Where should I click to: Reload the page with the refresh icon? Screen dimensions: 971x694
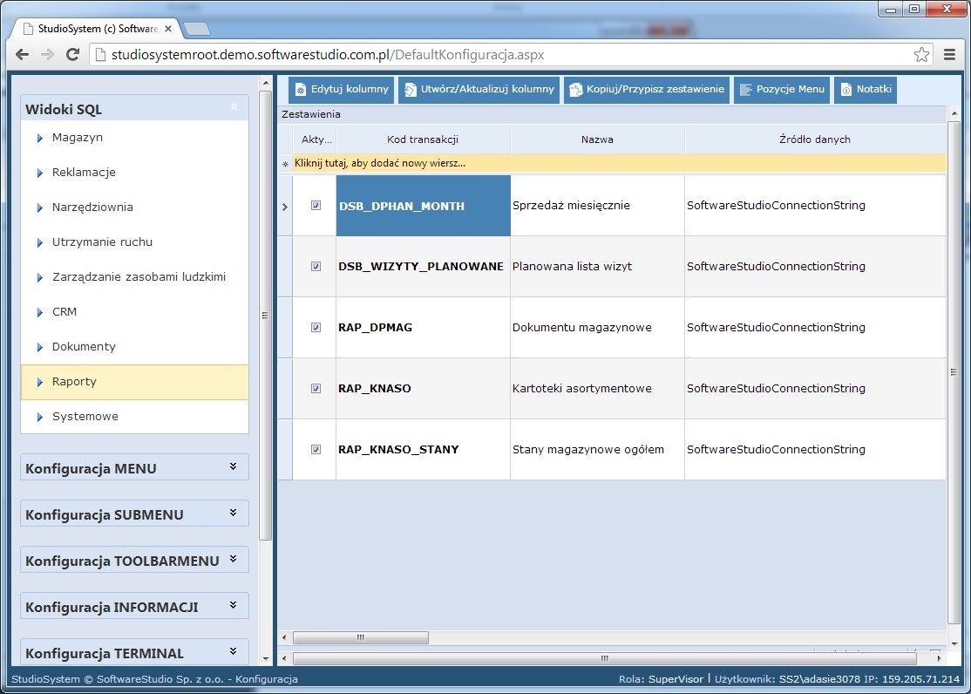pos(72,55)
